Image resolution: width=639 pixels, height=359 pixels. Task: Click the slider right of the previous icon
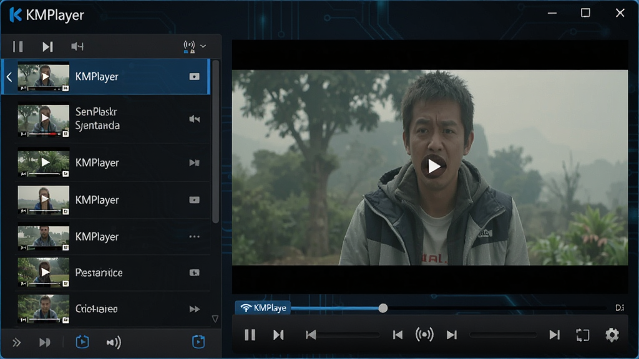click(x=349, y=335)
